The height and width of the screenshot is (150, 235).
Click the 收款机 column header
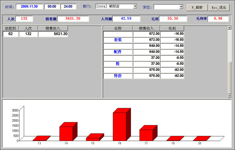(x=11, y=29)
